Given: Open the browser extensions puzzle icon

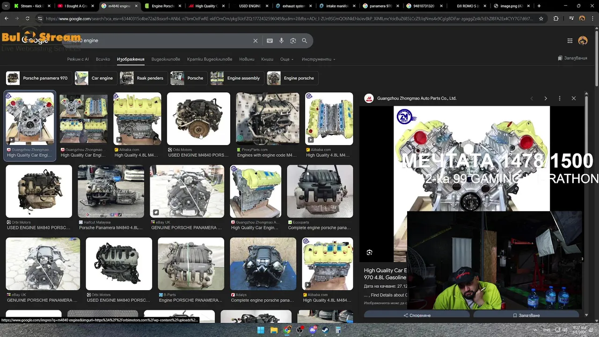Looking at the screenshot, I should click(556, 19).
